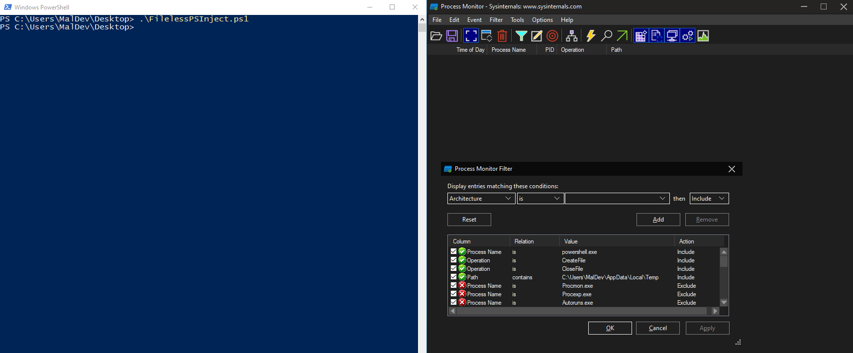Click the Add button in filter dialog

point(658,220)
